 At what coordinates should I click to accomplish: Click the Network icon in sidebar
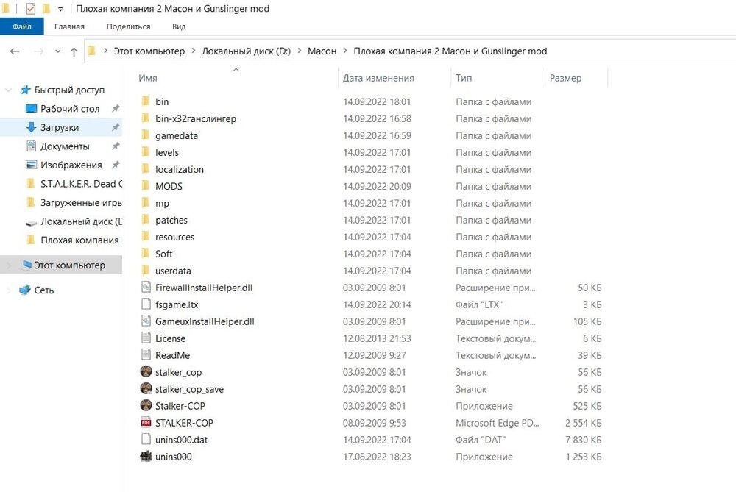click(x=24, y=290)
